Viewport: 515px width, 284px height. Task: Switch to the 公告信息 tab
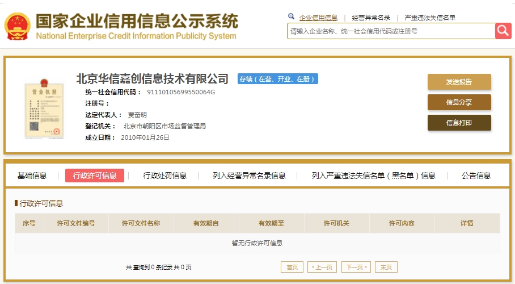pyautogui.click(x=476, y=176)
